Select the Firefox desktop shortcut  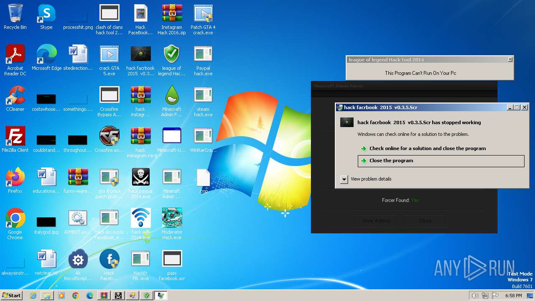15,181
